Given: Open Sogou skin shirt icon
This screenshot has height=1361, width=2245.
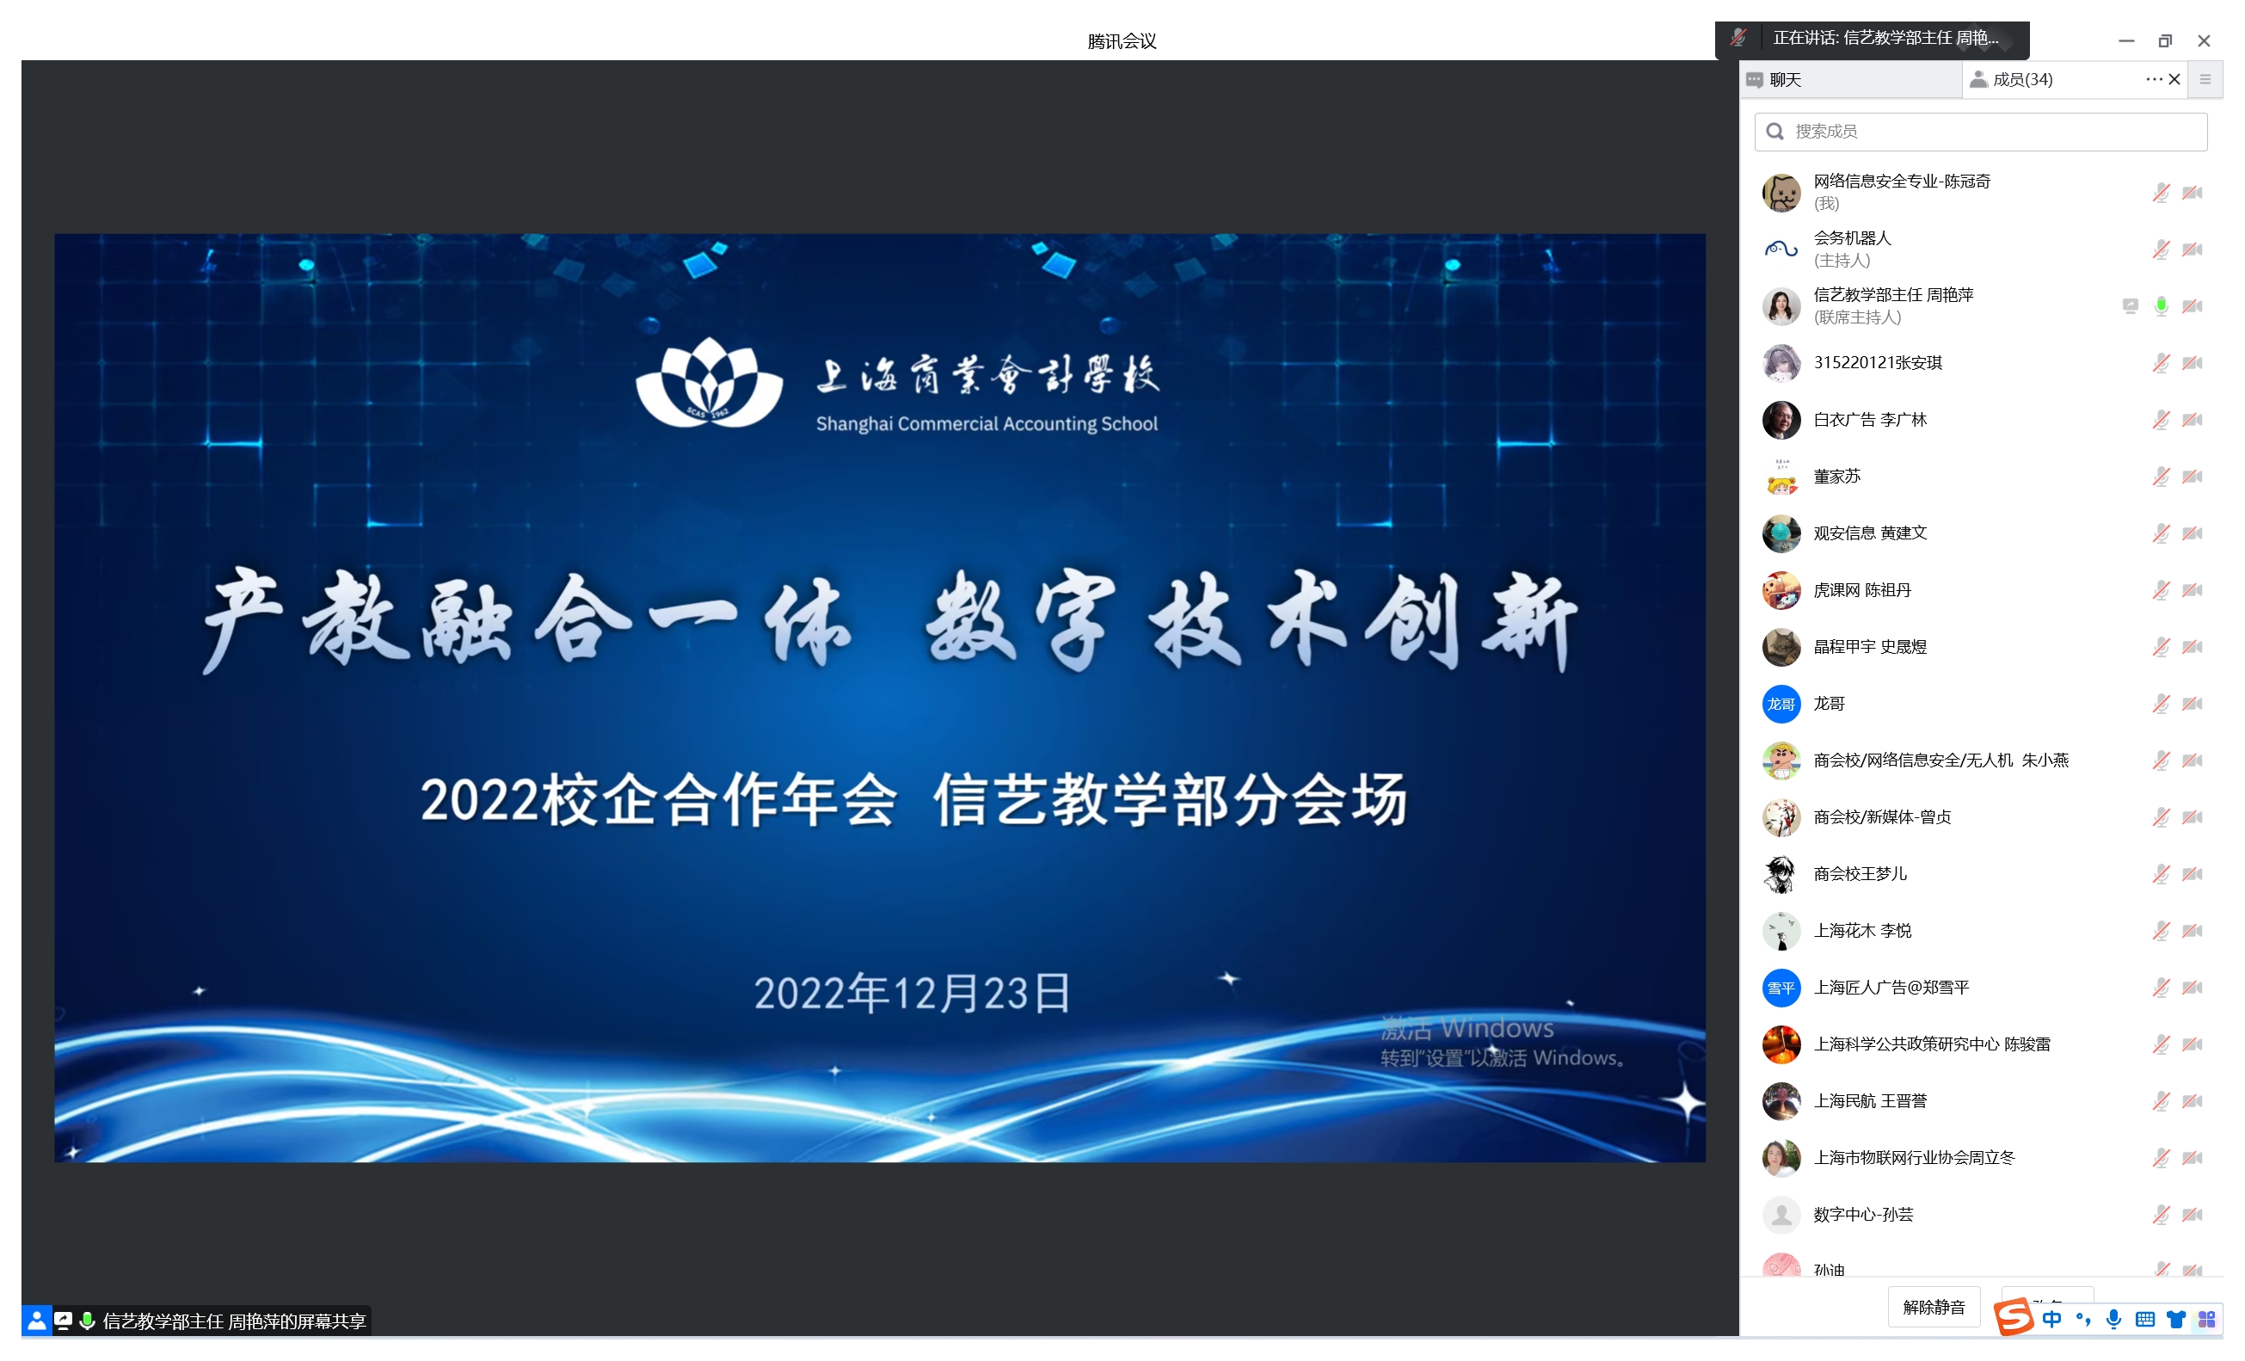Looking at the screenshot, I should [2175, 1319].
